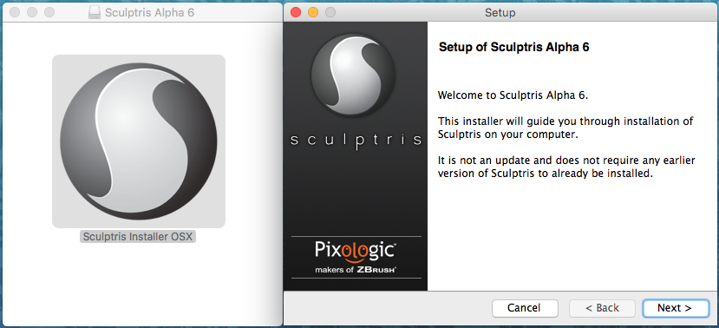Click the greyed-out < Back button
The height and width of the screenshot is (328, 719).
[x=602, y=308]
